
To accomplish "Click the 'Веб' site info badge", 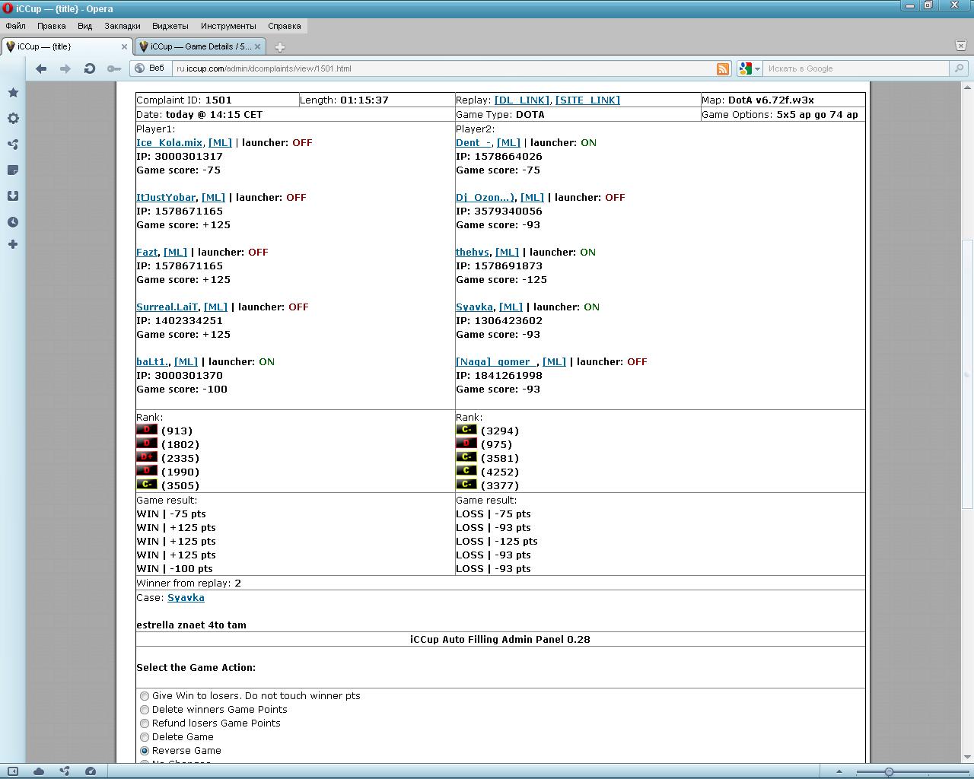I will (x=150, y=68).
